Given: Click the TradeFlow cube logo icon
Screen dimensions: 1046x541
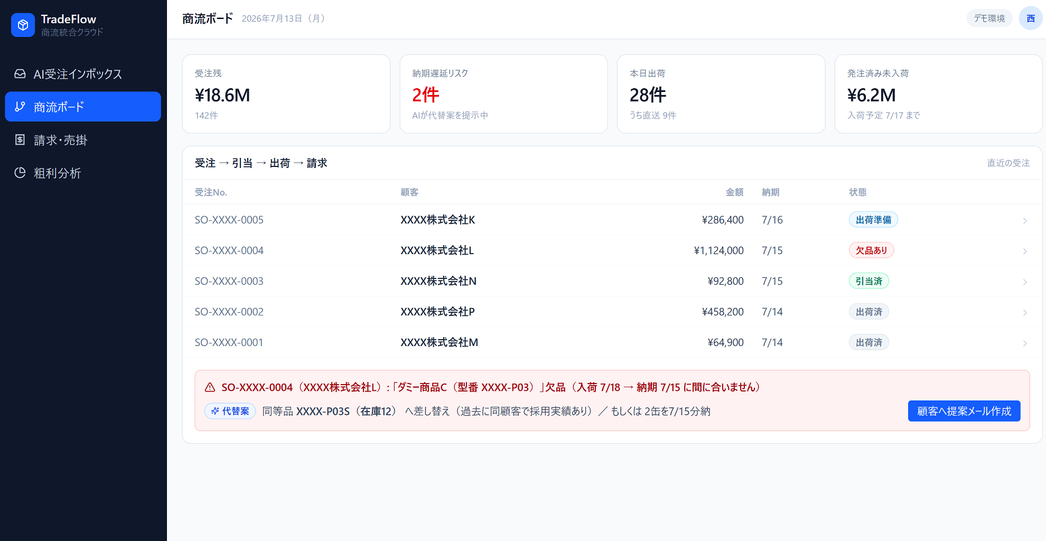Looking at the screenshot, I should pos(23,25).
